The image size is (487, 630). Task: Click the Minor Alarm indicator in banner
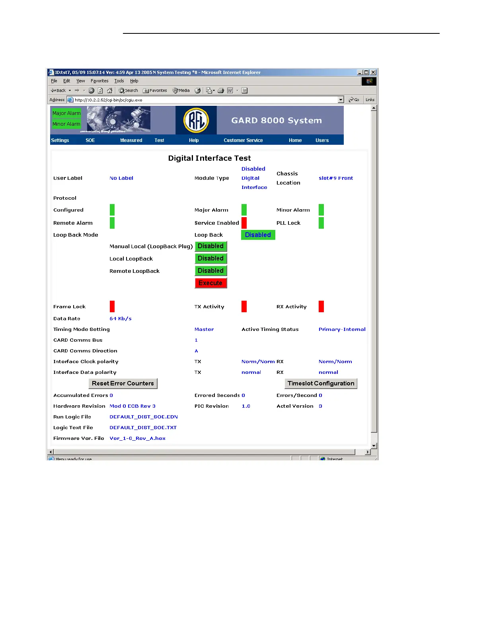66,124
